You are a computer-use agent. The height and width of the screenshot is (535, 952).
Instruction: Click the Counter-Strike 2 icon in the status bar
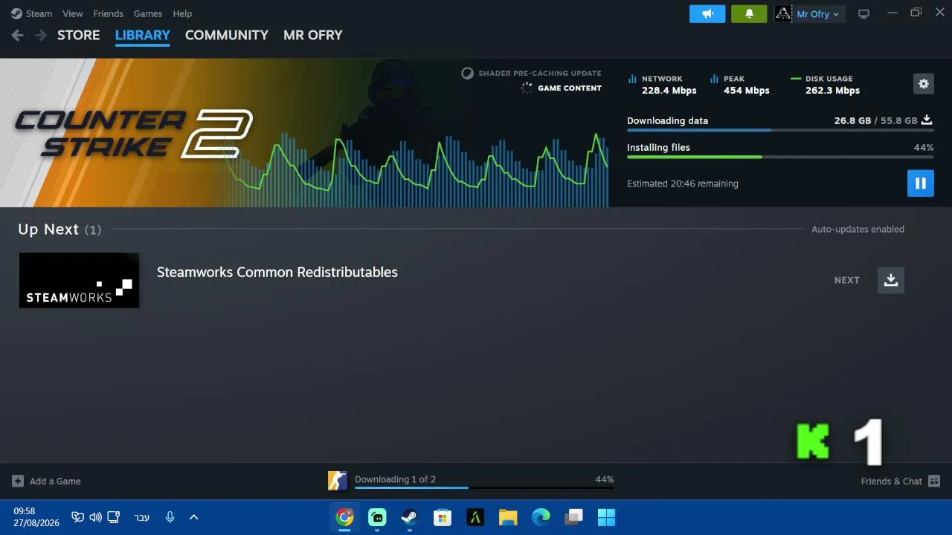tap(338, 481)
